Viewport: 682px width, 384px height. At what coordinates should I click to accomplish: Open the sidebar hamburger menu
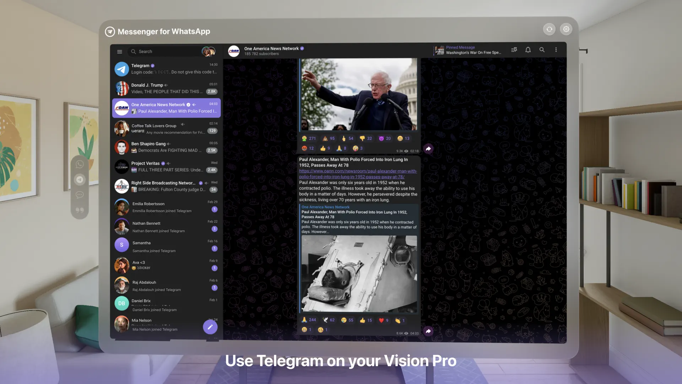(x=119, y=51)
